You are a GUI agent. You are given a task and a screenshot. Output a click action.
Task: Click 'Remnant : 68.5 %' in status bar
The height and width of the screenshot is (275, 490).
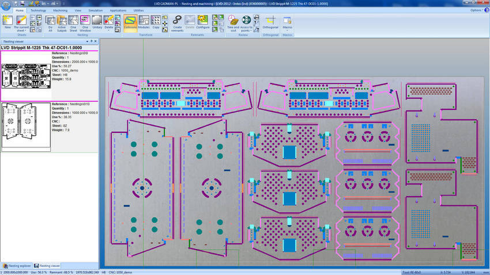[61, 272]
